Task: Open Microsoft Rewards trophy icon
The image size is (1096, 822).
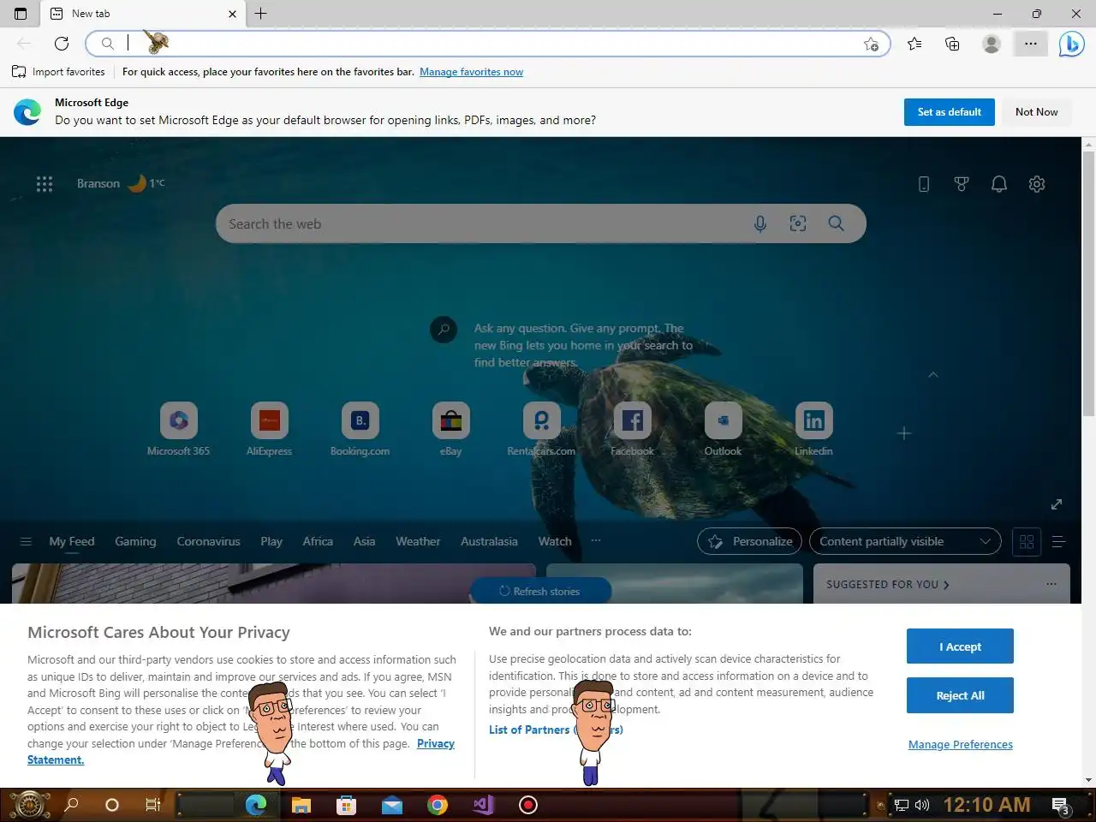Action: [x=962, y=184]
